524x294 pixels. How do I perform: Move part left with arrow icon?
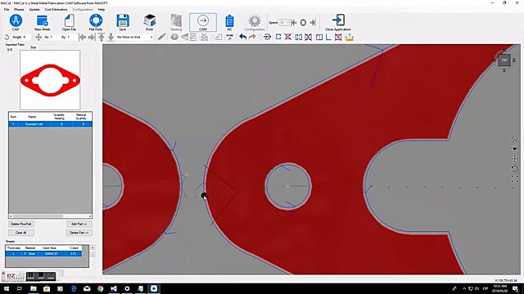tap(82, 38)
